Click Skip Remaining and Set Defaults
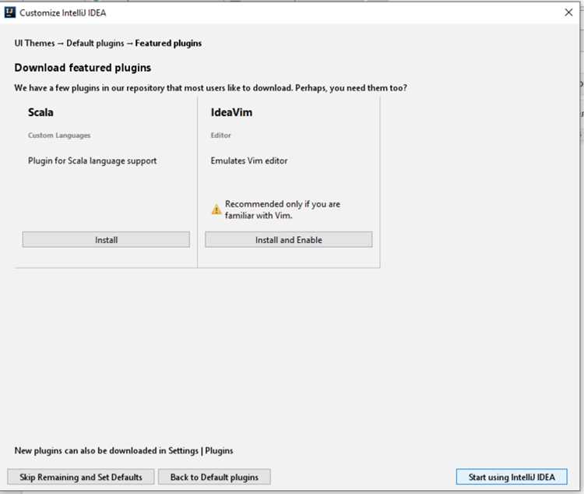 tap(81, 477)
